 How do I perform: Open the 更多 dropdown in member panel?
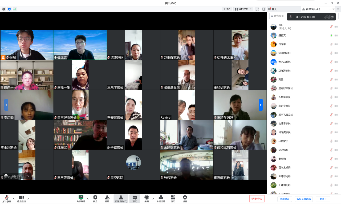(323, 199)
